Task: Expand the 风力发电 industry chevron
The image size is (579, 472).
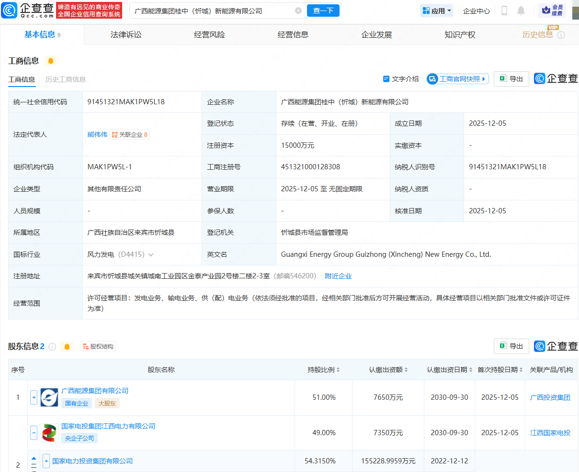Action: [151, 255]
